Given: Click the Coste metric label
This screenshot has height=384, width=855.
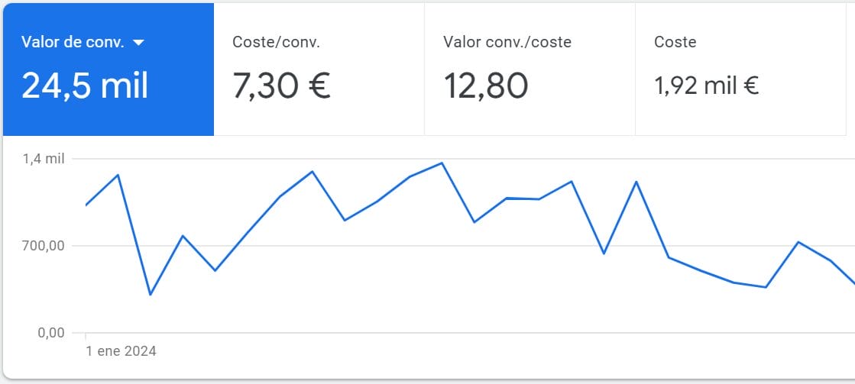Looking at the screenshot, I should pos(675,42).
